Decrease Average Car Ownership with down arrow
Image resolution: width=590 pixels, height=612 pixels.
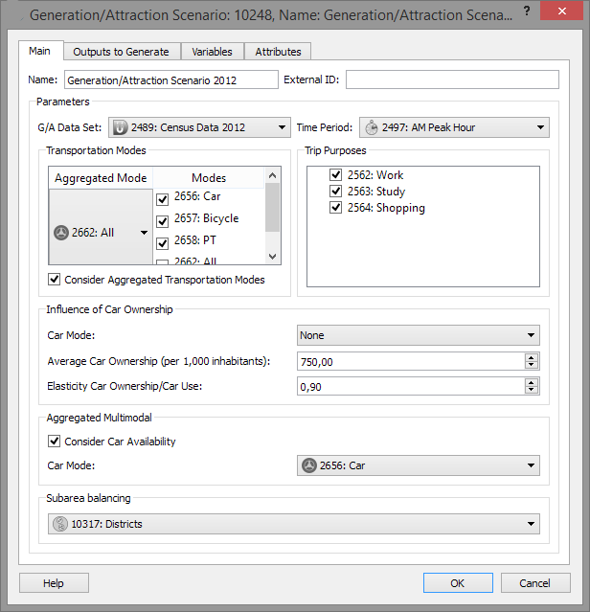(x=532, y=365)
